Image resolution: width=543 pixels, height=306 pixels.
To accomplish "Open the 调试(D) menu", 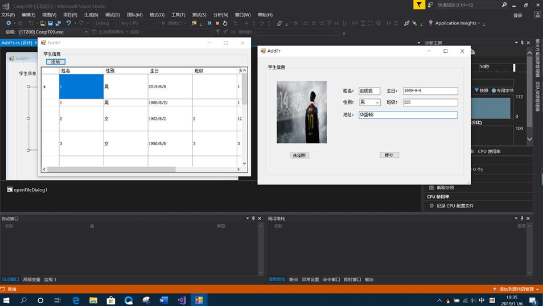I will 113,15.
